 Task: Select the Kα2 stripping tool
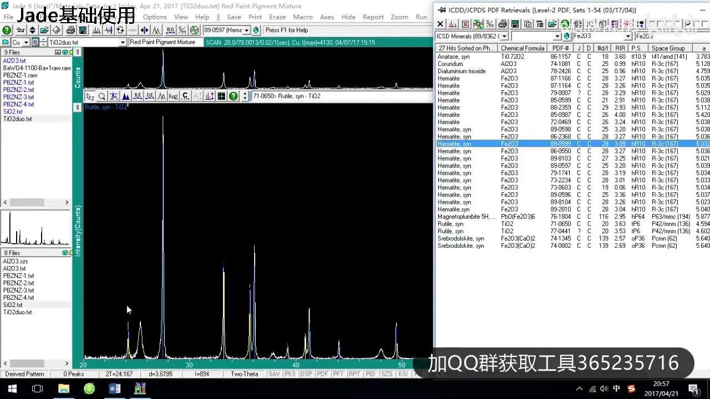(174, 96)
